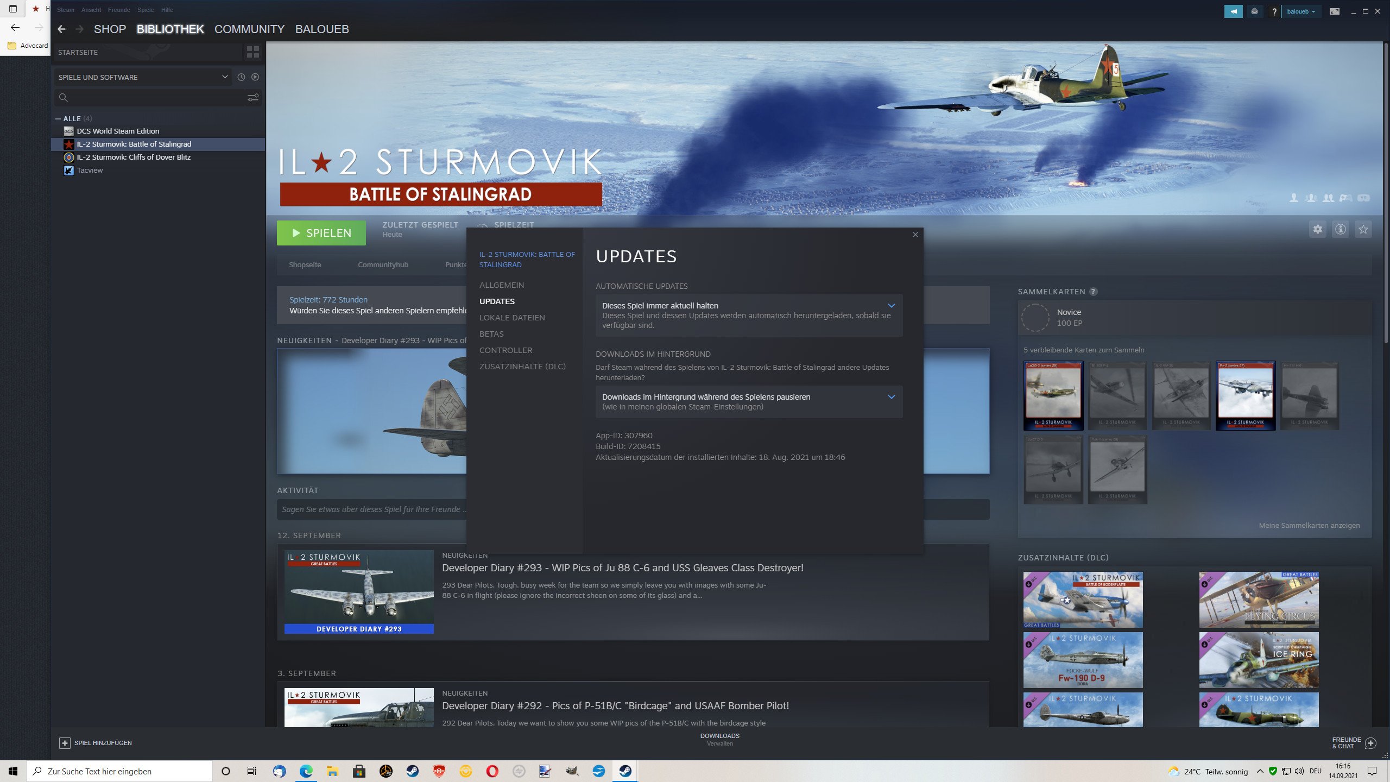The height and width of the screenshot is (782, 1390).
Task: Open the Steam help question mark icon
Action: pyautogui.click(x=1274, y=11)
